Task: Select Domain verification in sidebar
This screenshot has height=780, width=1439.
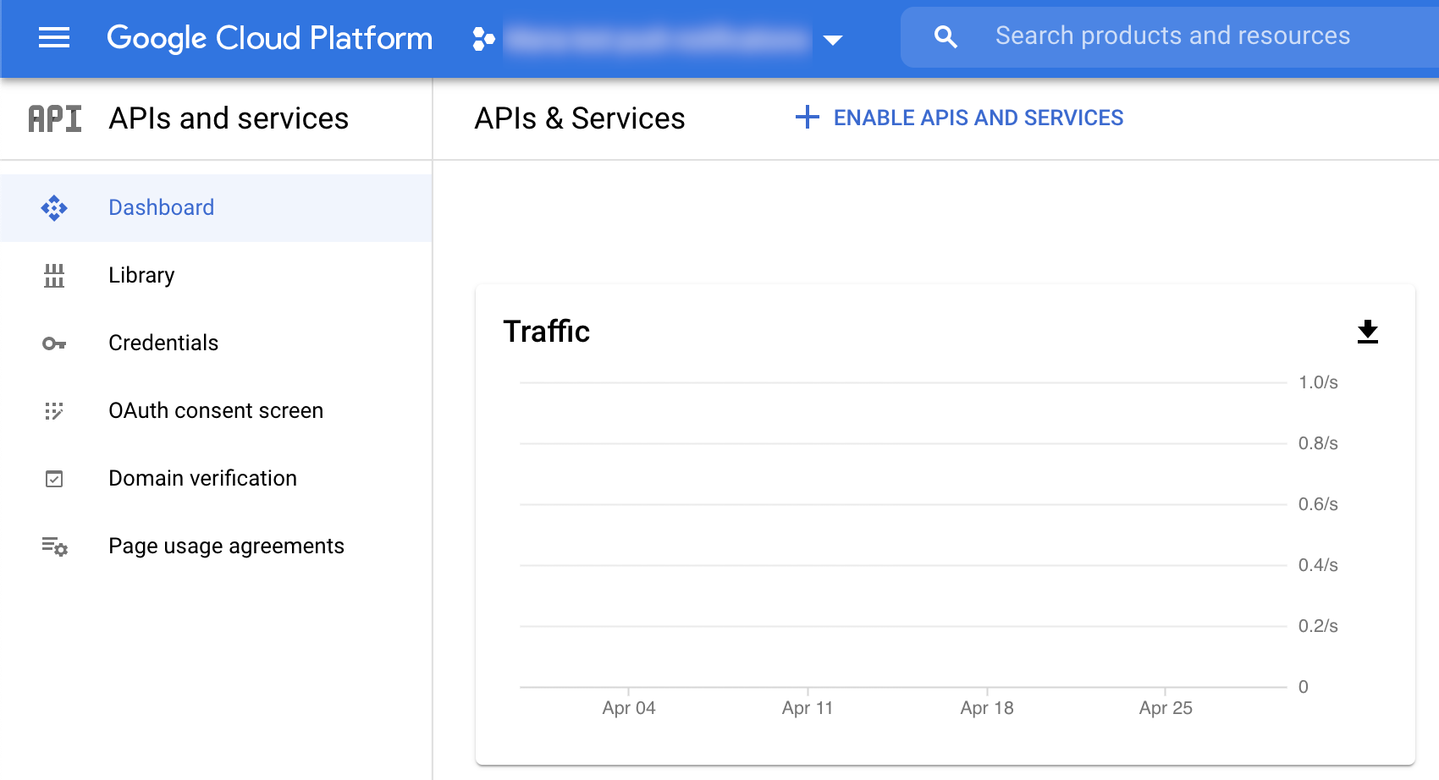Action: 202,479
